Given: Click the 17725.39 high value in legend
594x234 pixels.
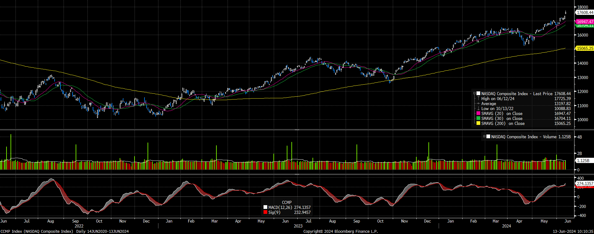Looking at the screenshot, I should pyautogui.click(x=562, y=99).
